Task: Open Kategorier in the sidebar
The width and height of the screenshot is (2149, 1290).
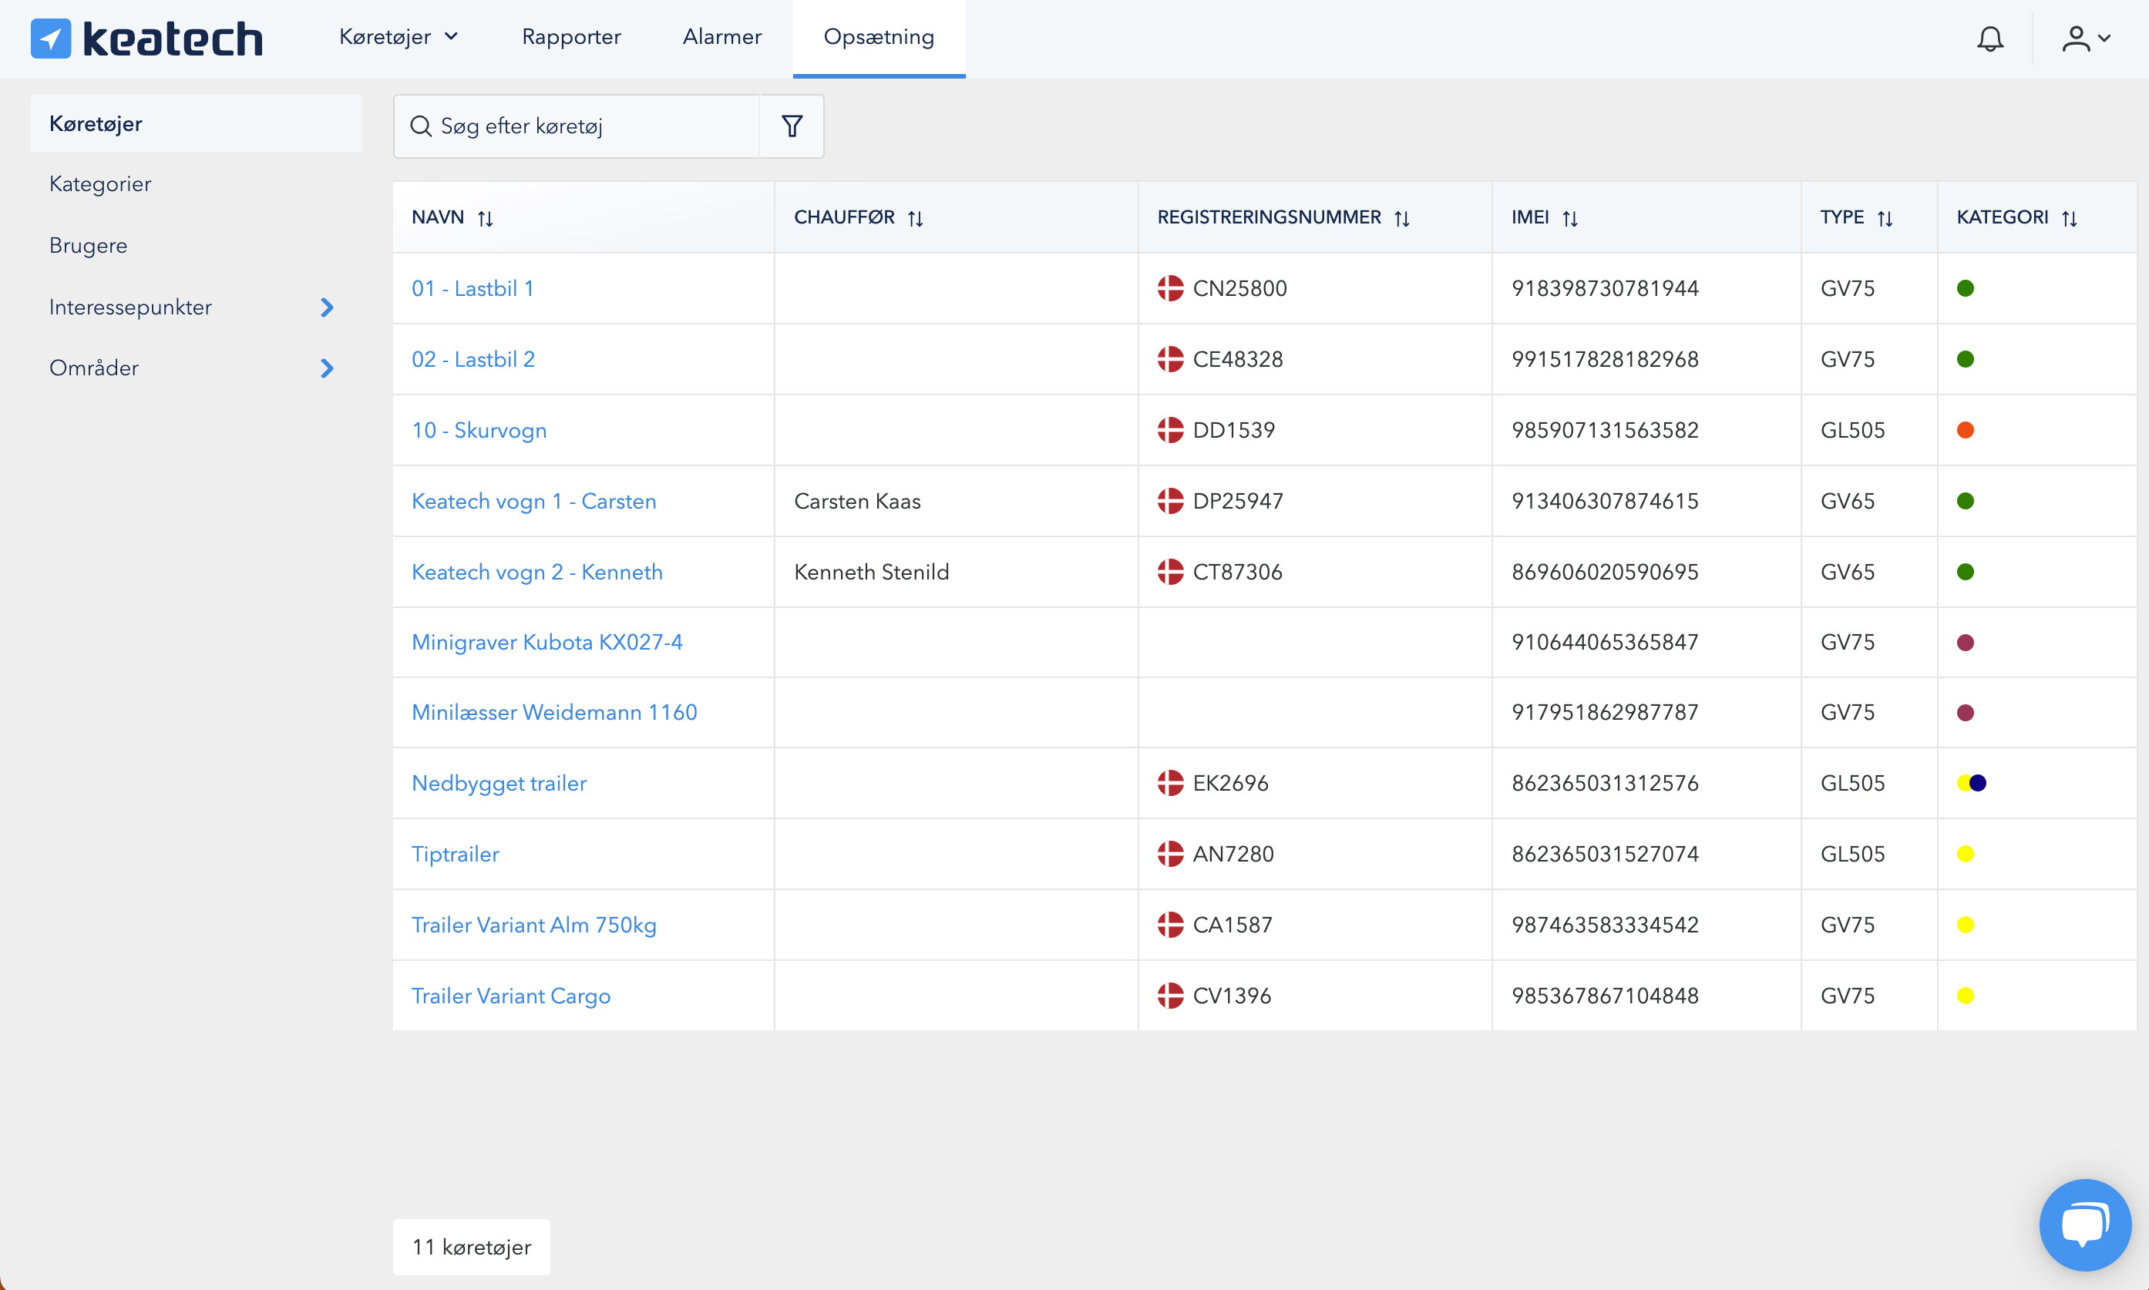Action: (100, 184)
